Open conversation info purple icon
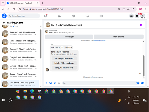149x112 pixels. point(141,25)
